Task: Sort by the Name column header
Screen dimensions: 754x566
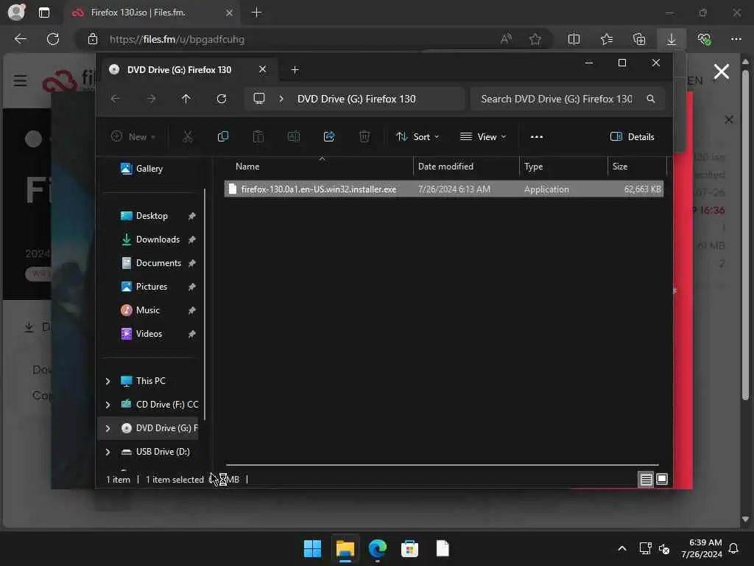Action: (318, 167)
